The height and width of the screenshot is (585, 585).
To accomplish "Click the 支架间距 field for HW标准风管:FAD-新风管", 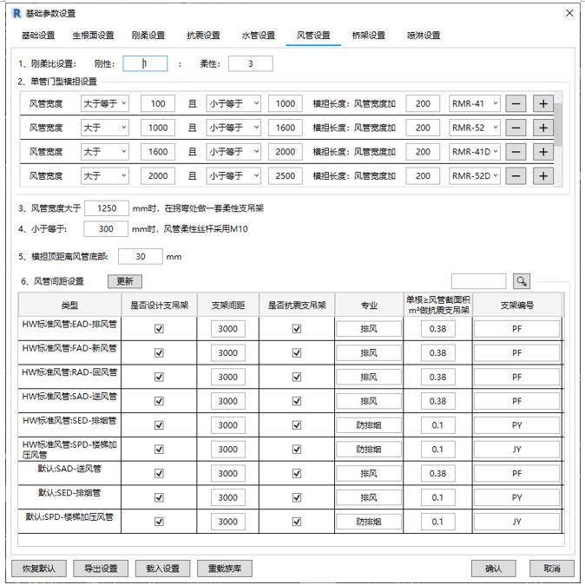I will 227,353.
